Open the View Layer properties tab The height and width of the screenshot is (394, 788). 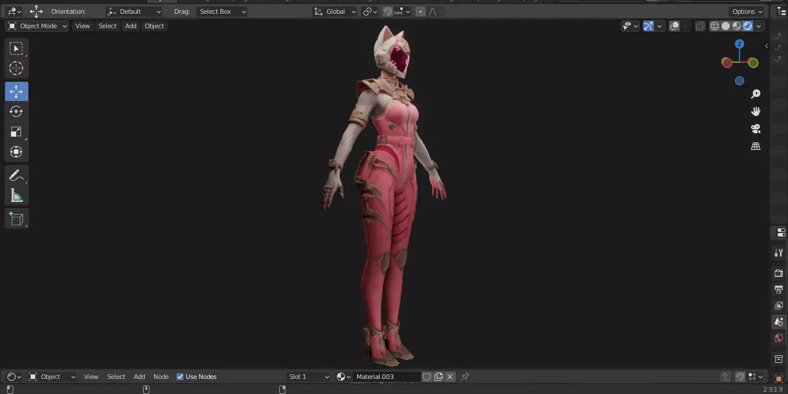[x=779, y=305]
